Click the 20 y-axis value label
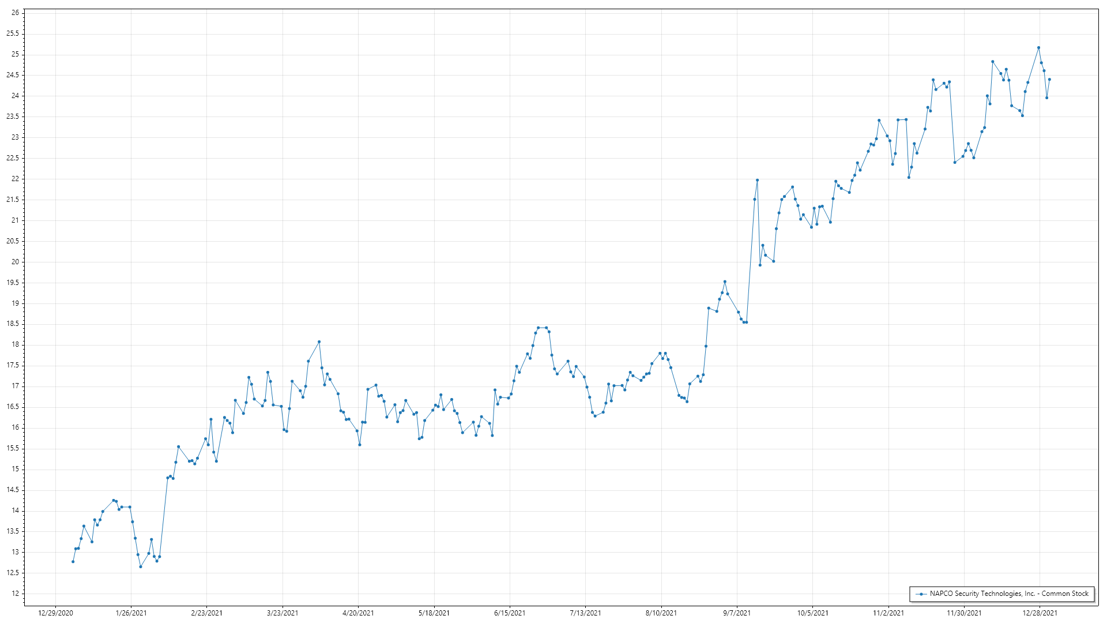1107x623 pixels. pos(15,262)
